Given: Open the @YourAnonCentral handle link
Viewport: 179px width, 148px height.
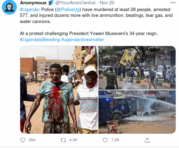Looking at the screenshot, I should [x=75, y=3].
